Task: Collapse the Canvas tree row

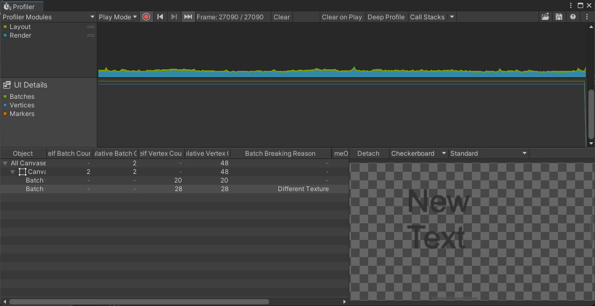Action: (13, 172)
